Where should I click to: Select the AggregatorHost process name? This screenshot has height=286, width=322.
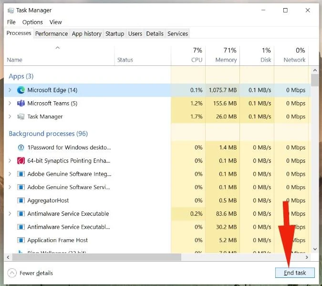coord(48,200)
